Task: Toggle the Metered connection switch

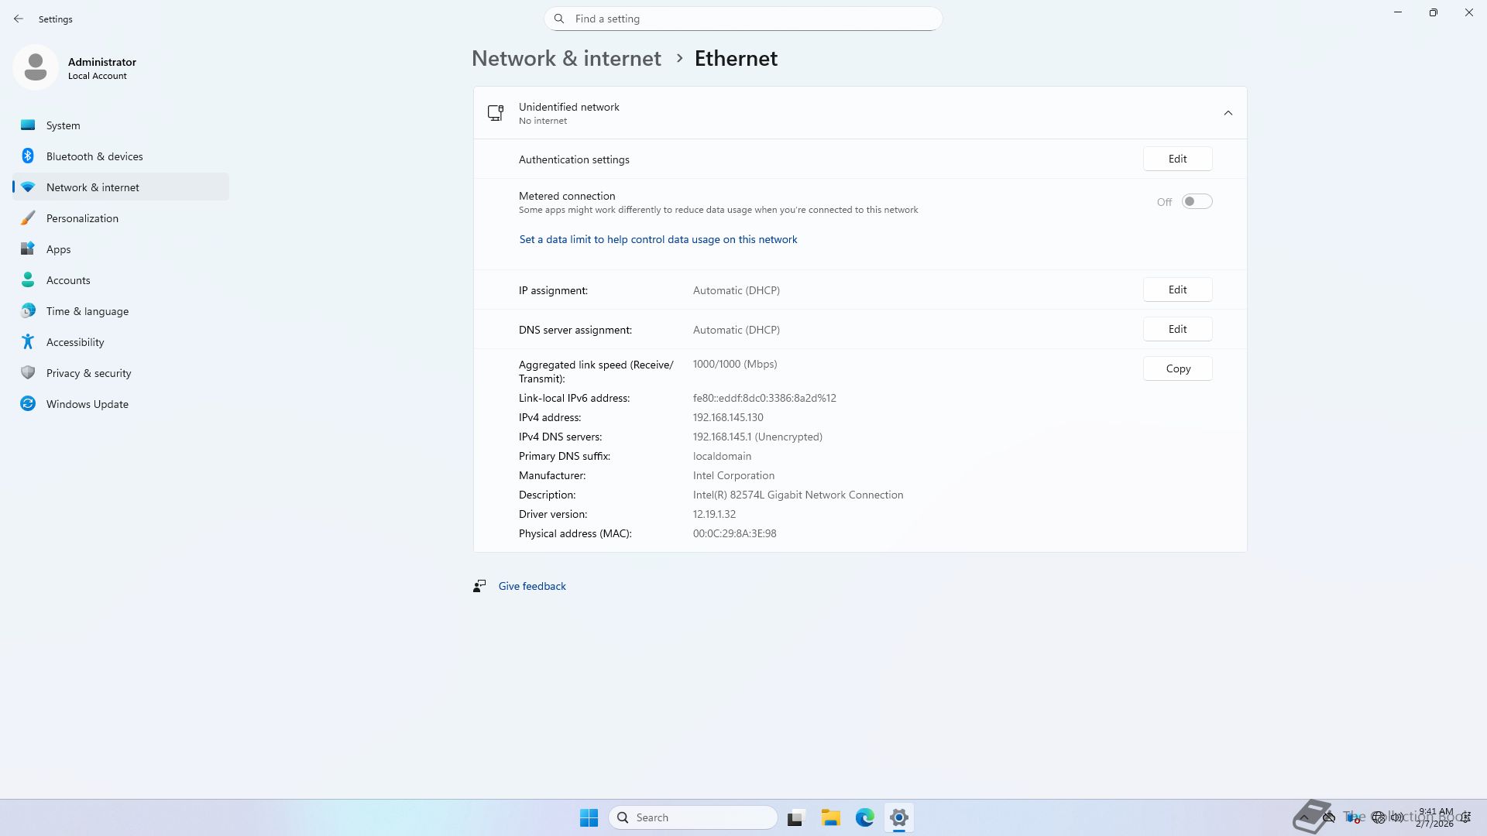Action: coord(1196,202)
